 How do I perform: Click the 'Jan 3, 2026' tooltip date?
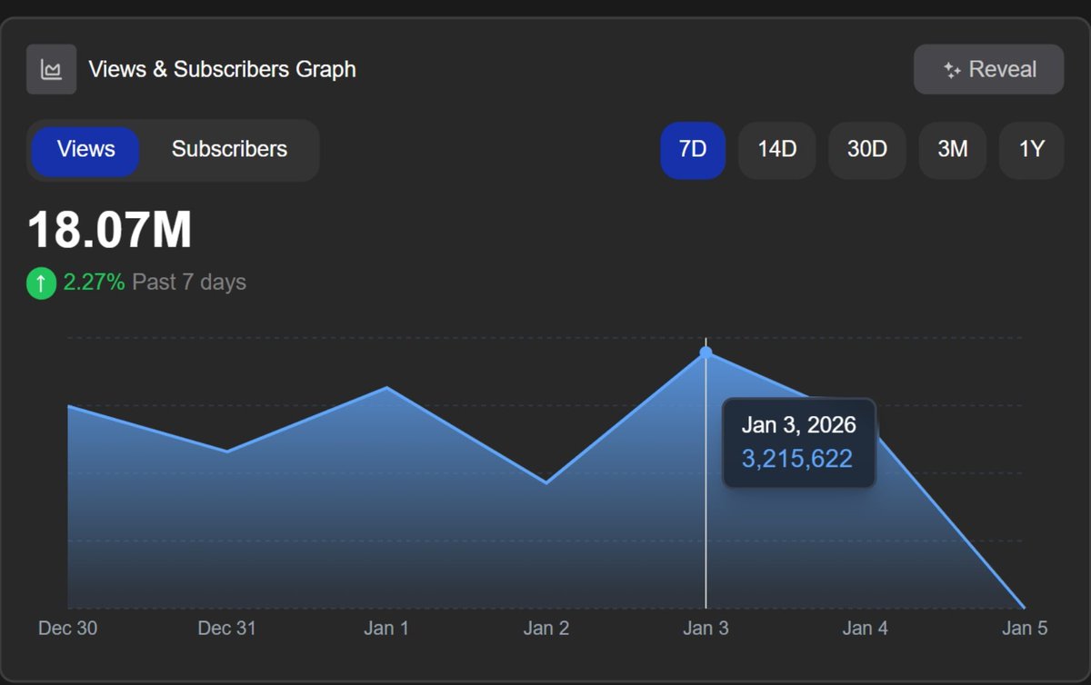[798, 425]
